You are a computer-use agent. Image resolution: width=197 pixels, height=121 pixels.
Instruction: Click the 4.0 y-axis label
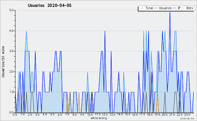coord(11,31)
